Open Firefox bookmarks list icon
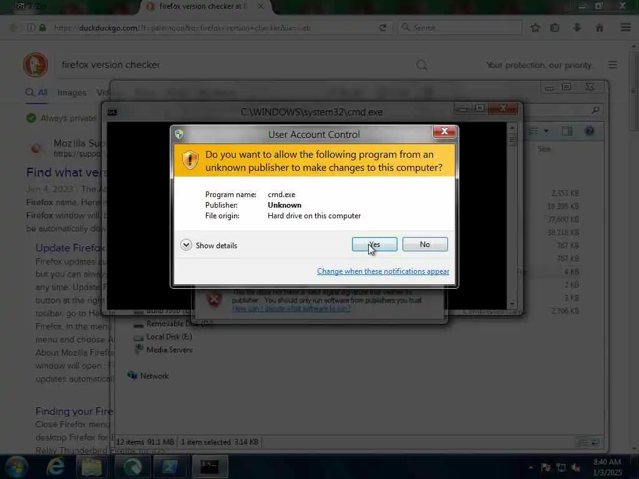639x479 pixels. (555, 27)
